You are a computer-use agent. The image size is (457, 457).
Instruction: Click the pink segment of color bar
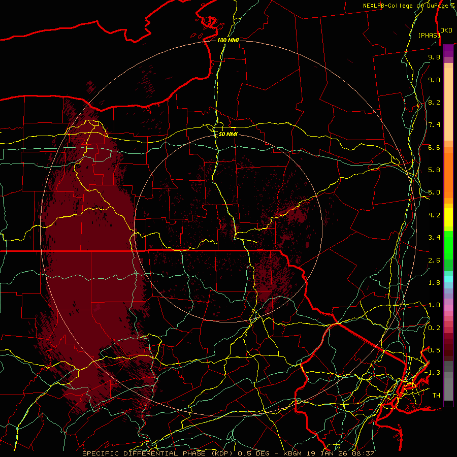448,308
